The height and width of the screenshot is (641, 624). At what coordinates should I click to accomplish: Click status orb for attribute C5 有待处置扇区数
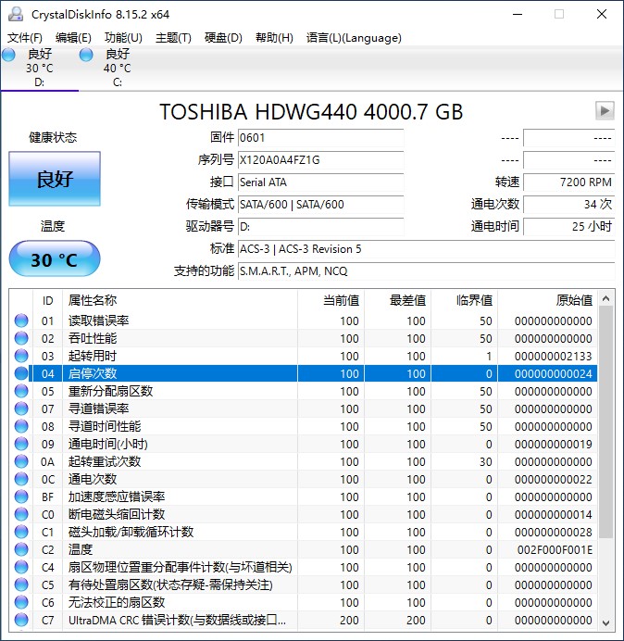point(21,584)
